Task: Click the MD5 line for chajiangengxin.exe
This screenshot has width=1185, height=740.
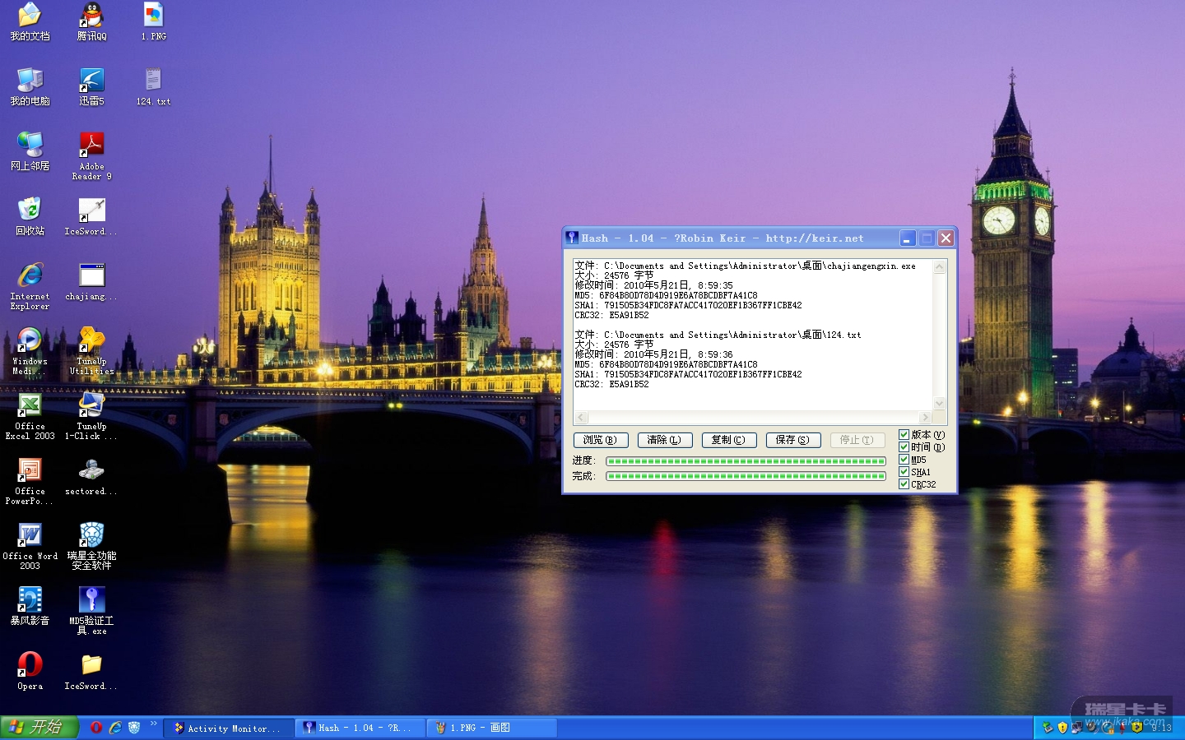Action: [x=666, y=296]
